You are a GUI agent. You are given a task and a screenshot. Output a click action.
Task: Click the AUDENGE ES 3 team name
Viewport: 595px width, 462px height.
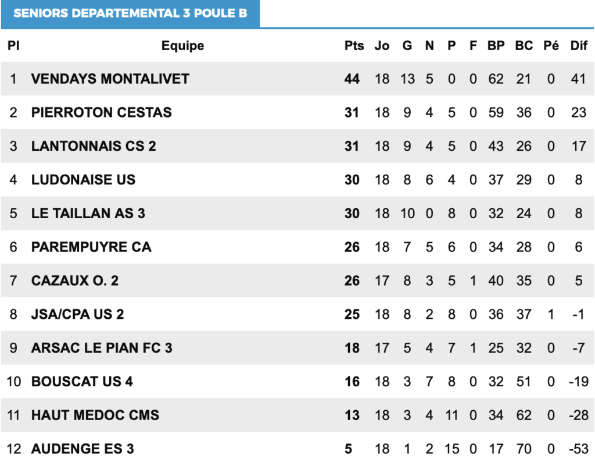83,449
